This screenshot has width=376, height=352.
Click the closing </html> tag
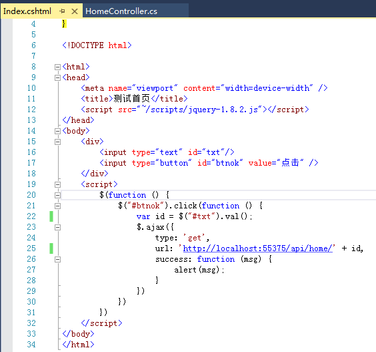coord(78,345)
